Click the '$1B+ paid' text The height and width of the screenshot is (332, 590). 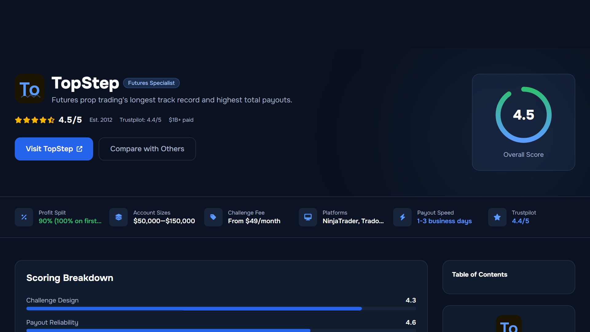click(x=181, y=120)
